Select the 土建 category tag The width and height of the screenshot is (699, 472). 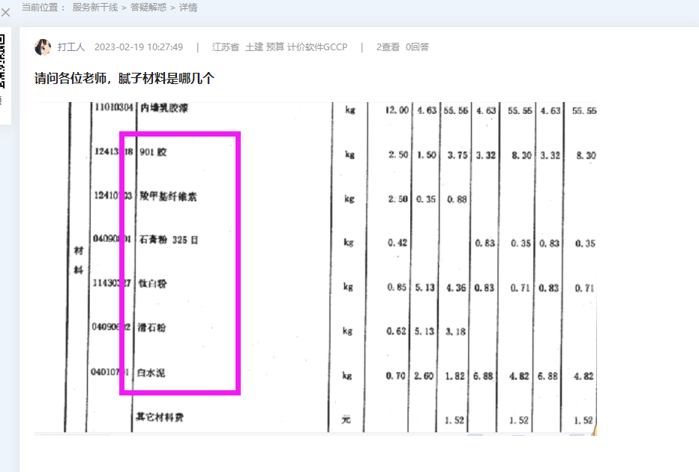point(254,47)
